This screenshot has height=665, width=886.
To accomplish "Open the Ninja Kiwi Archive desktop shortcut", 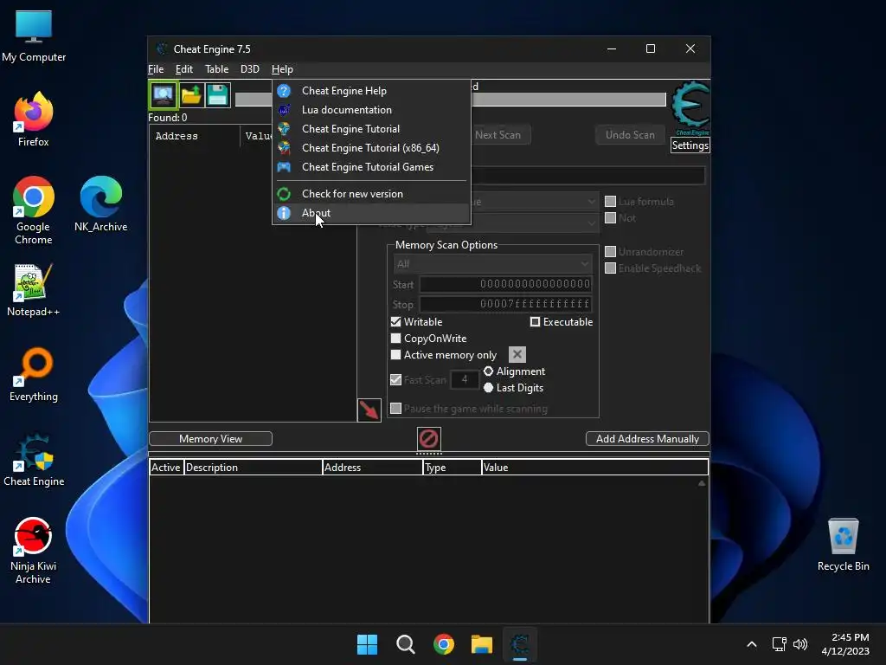I will pos(34,551).
